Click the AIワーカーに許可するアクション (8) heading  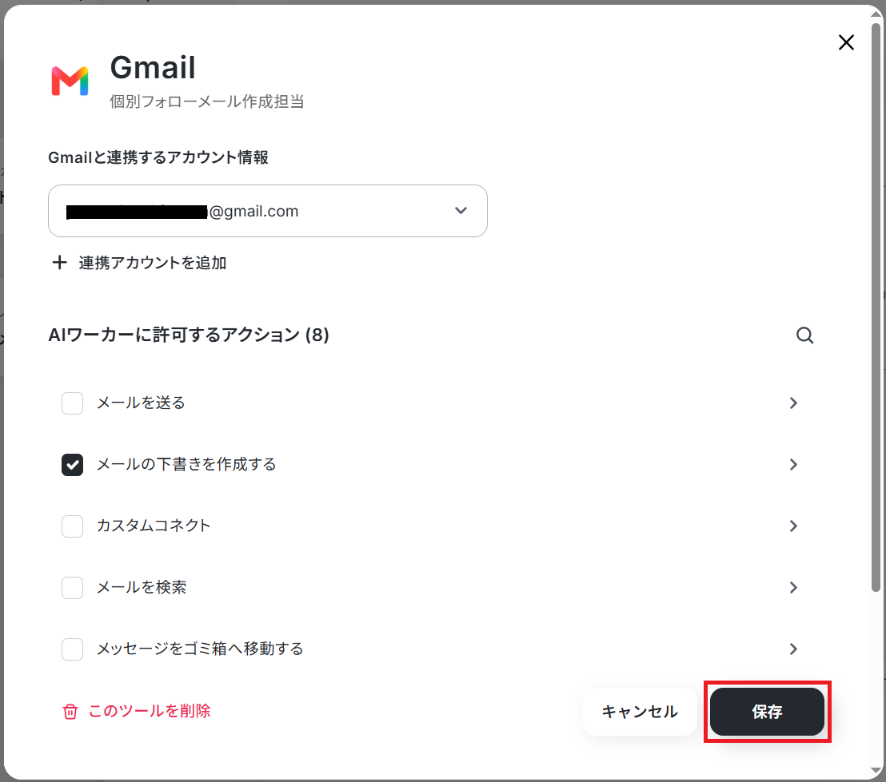[x=189, y=335]
